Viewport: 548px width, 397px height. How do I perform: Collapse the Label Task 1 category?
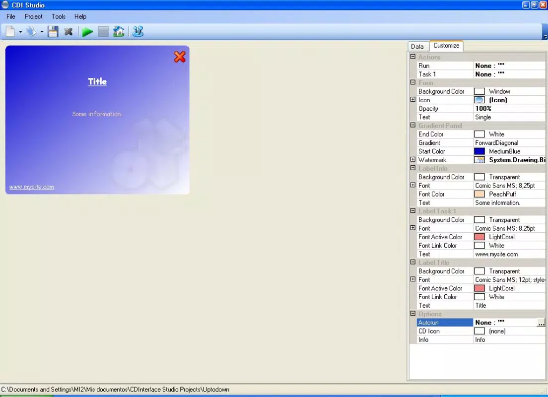(413, 211)
